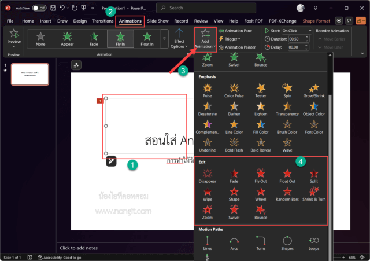Choose the Wave emphasis effect
This screenshot has height=261, width=370.
point(287,145)
